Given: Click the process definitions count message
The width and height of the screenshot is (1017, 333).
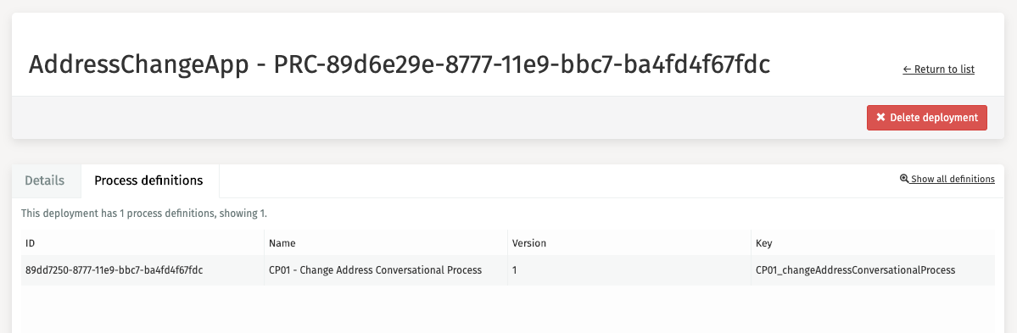Looking at the screenshot, I should pos(144,213).
